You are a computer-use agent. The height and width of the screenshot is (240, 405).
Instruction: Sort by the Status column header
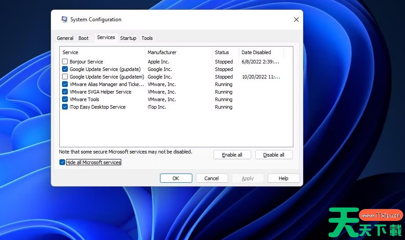click(x=226, y=52)
